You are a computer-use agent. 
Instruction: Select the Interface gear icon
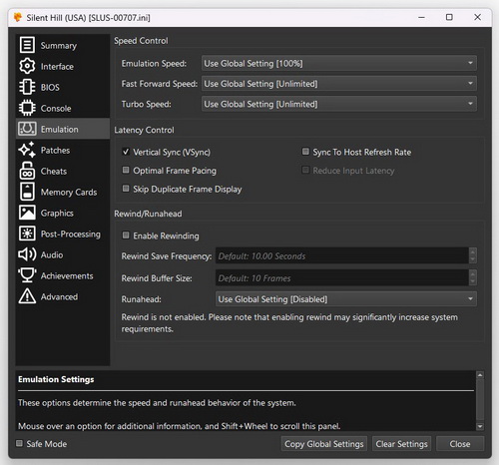coord(27,66)
